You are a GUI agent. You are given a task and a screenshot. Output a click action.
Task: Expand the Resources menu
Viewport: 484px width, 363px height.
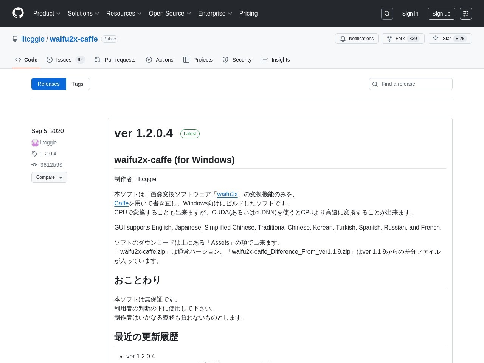(124, 13)
